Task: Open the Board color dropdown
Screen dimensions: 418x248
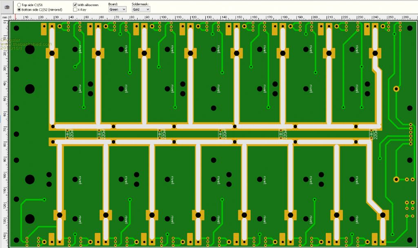Action: click(118, 9)
